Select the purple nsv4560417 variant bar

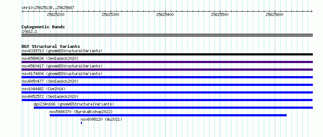coord(167,70)
